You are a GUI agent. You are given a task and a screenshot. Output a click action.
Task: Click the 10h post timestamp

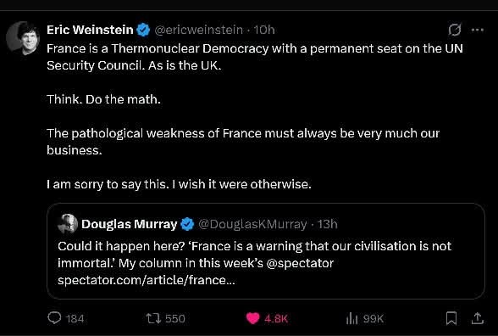point(264,30)
